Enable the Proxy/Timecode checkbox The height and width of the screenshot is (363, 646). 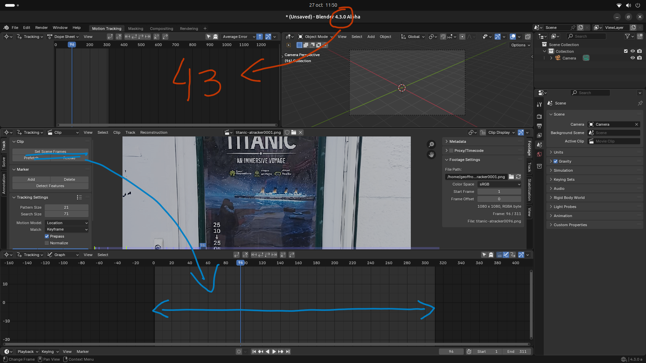click(451, 151)
